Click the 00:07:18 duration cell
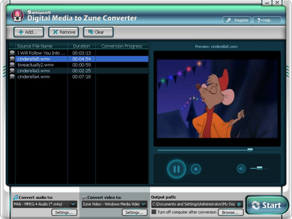This screenshot has width=292, height=219. coord(81,77)
